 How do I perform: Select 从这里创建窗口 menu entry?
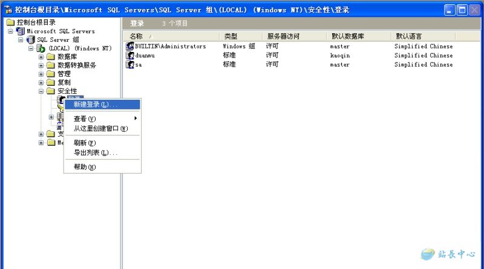pyautogui.click(x=102, y=129)
